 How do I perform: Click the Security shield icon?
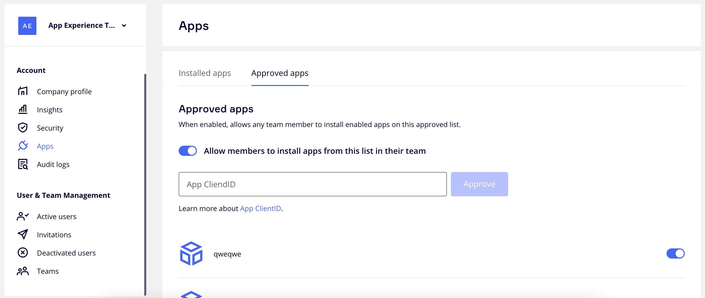23,127
